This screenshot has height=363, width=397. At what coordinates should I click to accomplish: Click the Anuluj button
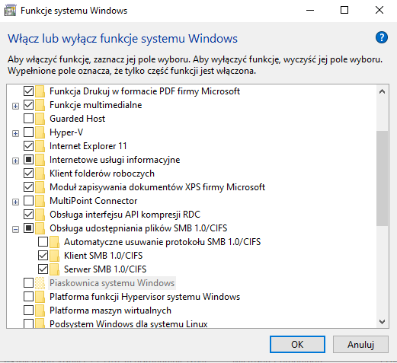(x=360, y=345)
